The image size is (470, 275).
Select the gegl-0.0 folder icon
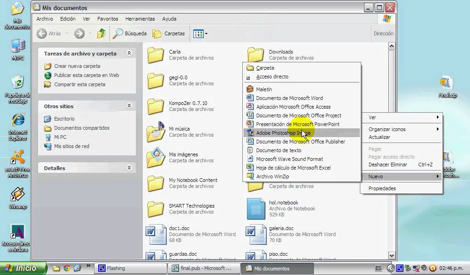(x=156, y=81)
